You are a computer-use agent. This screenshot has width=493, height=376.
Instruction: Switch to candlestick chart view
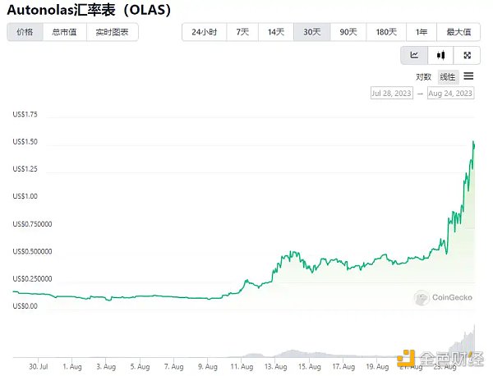(x=440, y=56)
